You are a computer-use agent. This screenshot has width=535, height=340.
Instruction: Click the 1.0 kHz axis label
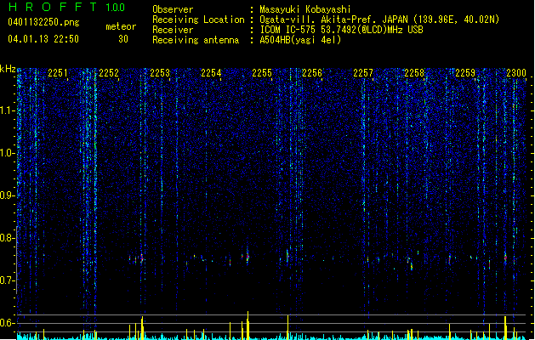(7, 153)
